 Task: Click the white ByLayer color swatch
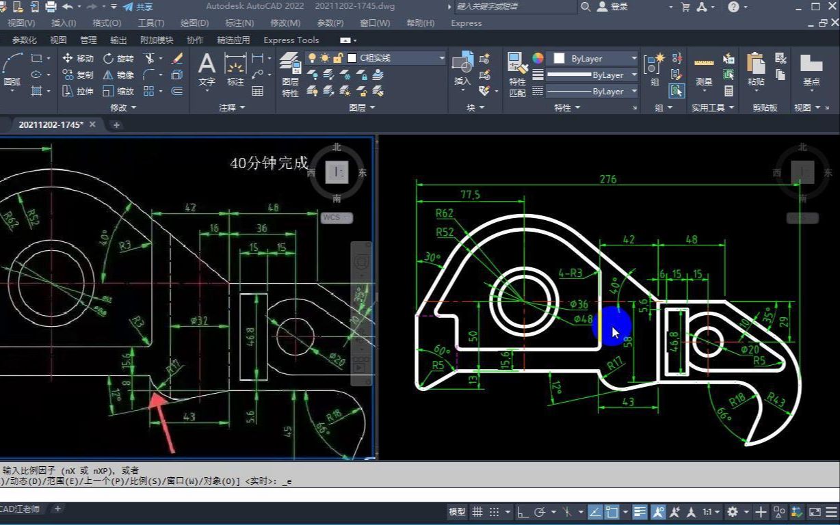tap(559, 59)
